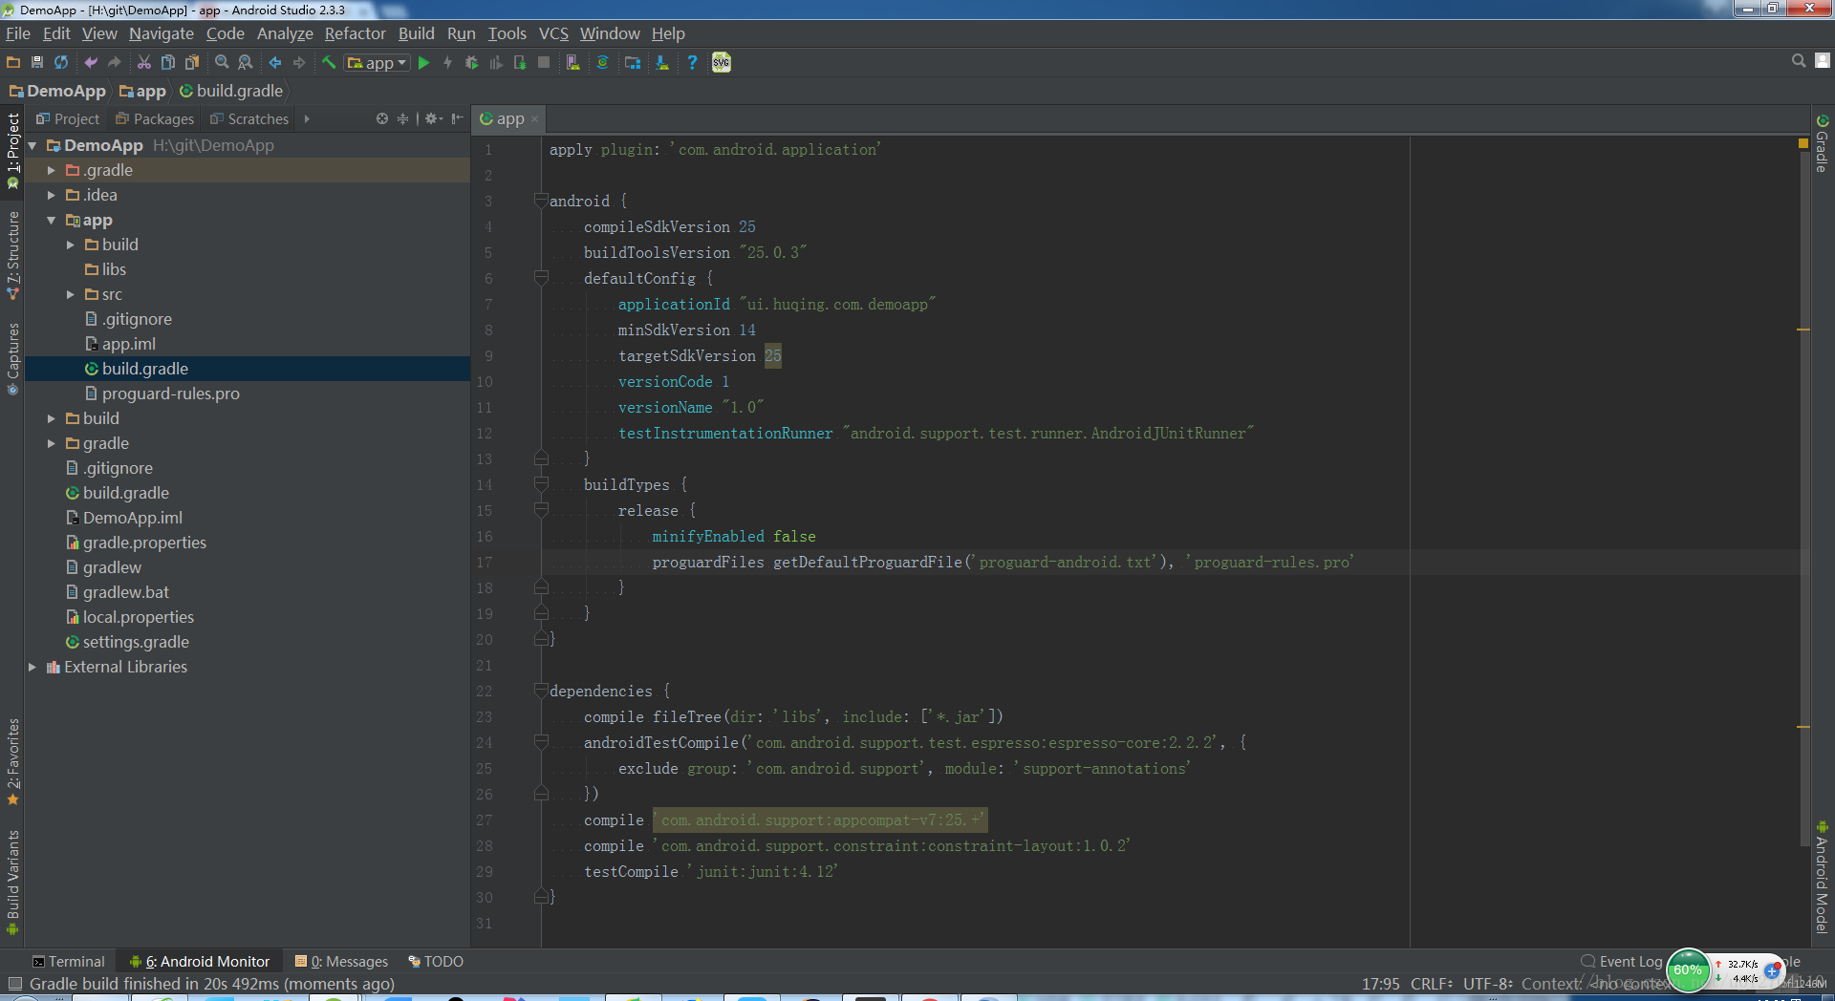This screenshot has height=1001, width=1835.
Task: Expand the .idea folder arrow
Action: (x=52, y=195)
